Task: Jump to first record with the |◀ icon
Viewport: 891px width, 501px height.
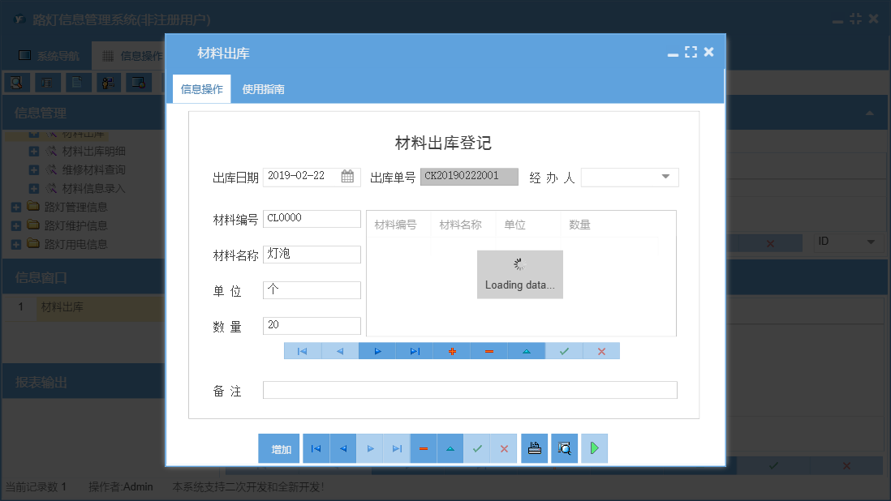Action: point(302,350)
